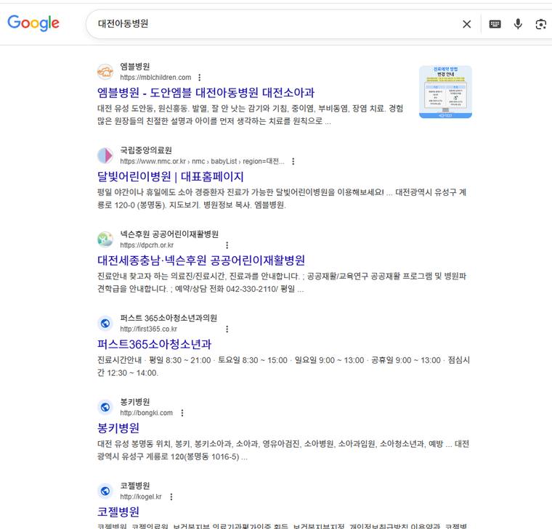This screenshot has height=529, width=552.
Task: Click the http://bongki.com URL text
Action: (147, 413)
